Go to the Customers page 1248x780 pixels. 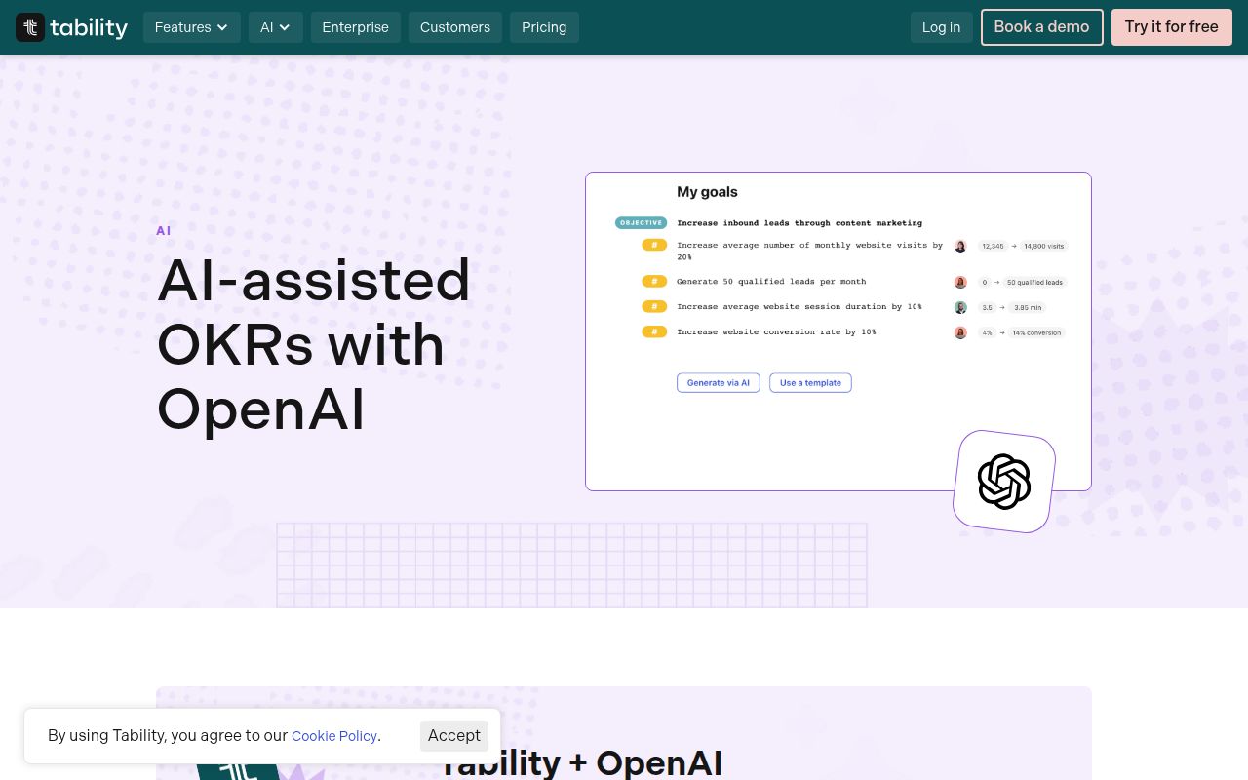(455, 27)
